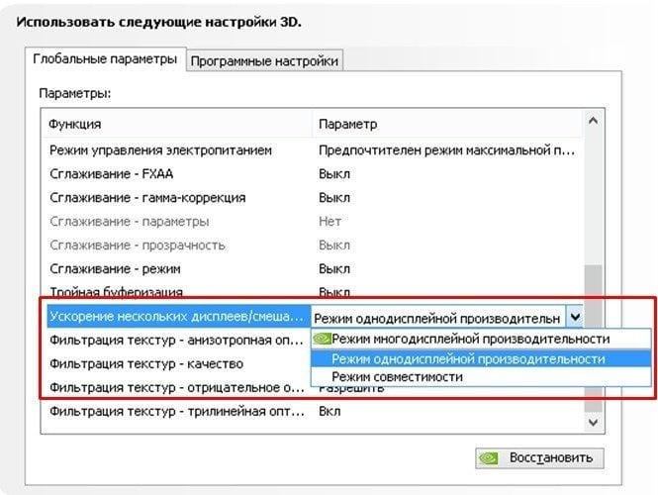Select the Сглаживание - FXAA row
Viewport: 658px width, 495px height.
[x=313, y=174]
